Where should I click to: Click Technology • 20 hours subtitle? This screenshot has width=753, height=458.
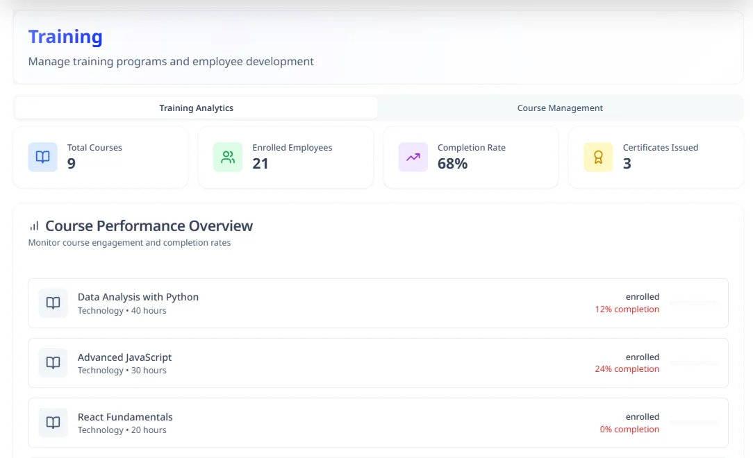pyautogui.click(x=122, y=430)
